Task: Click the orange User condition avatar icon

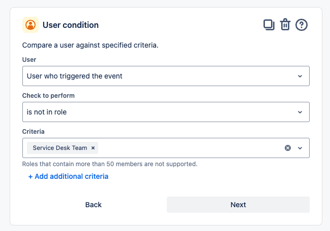Action: (x=31, y=25)
